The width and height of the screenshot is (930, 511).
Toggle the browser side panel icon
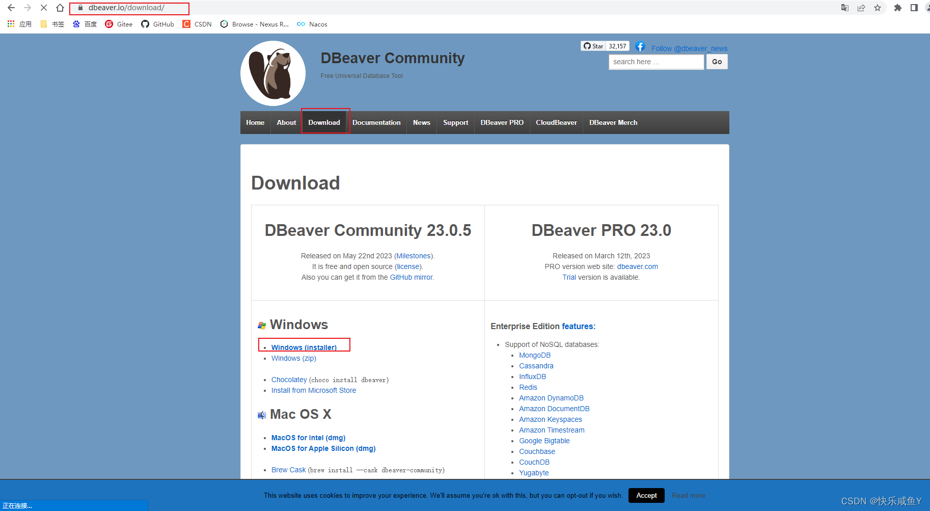(914, 8)
